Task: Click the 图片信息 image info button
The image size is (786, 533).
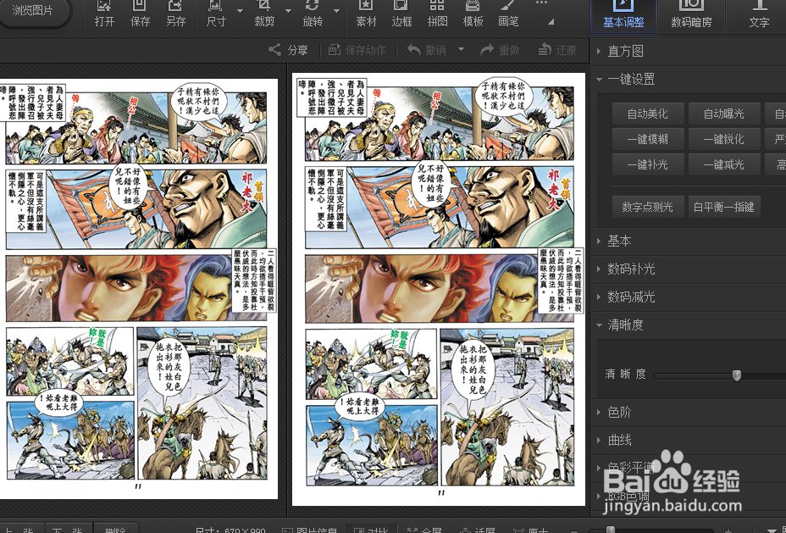Action: pyautogui.click(x=309, y=530)
